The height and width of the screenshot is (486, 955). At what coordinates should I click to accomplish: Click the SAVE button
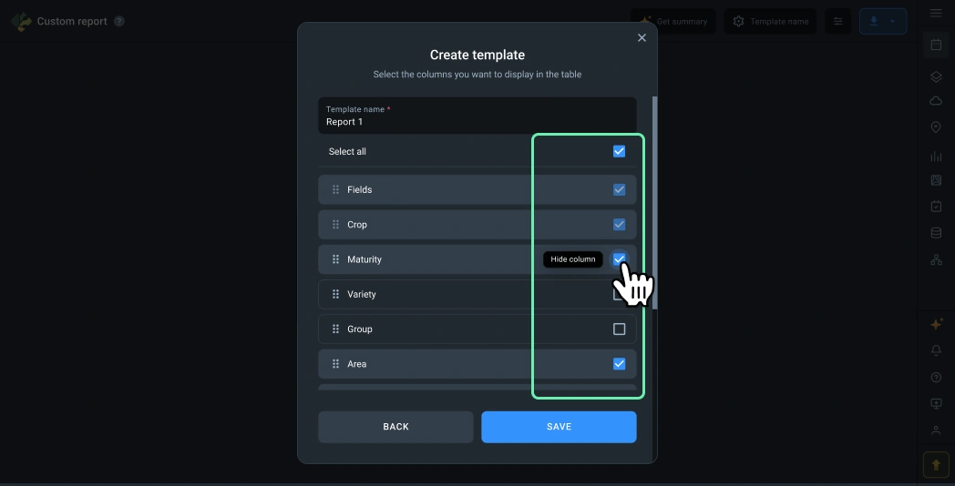559,427
